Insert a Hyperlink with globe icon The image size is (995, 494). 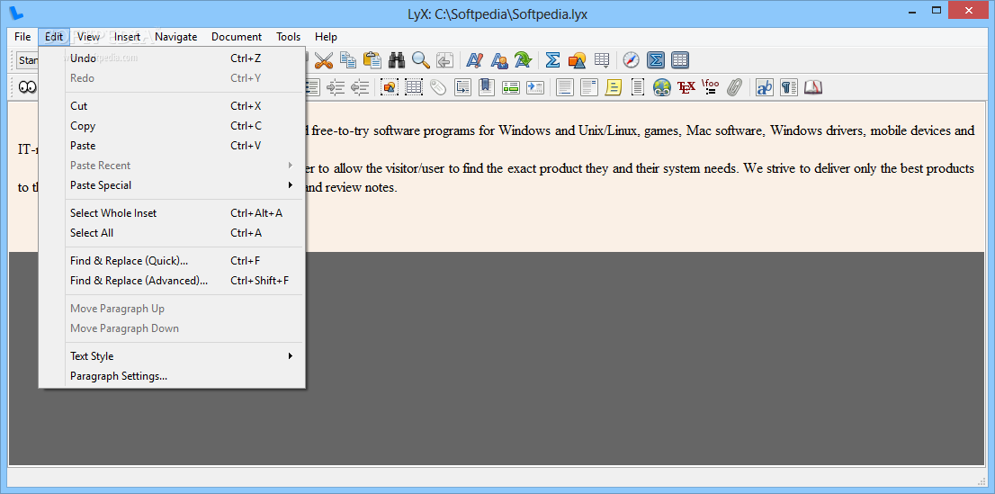[662, 87]
